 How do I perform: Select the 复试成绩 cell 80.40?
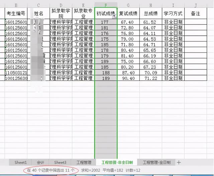(x=128, y=50)
